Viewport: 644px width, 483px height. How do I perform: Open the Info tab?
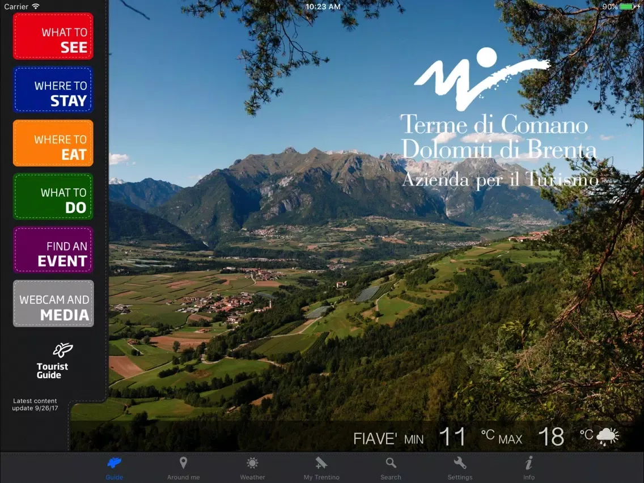tap(528, 468)
